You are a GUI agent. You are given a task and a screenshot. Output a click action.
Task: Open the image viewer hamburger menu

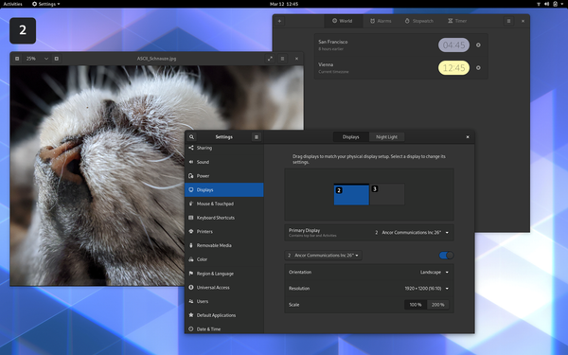tap(282, 59)
